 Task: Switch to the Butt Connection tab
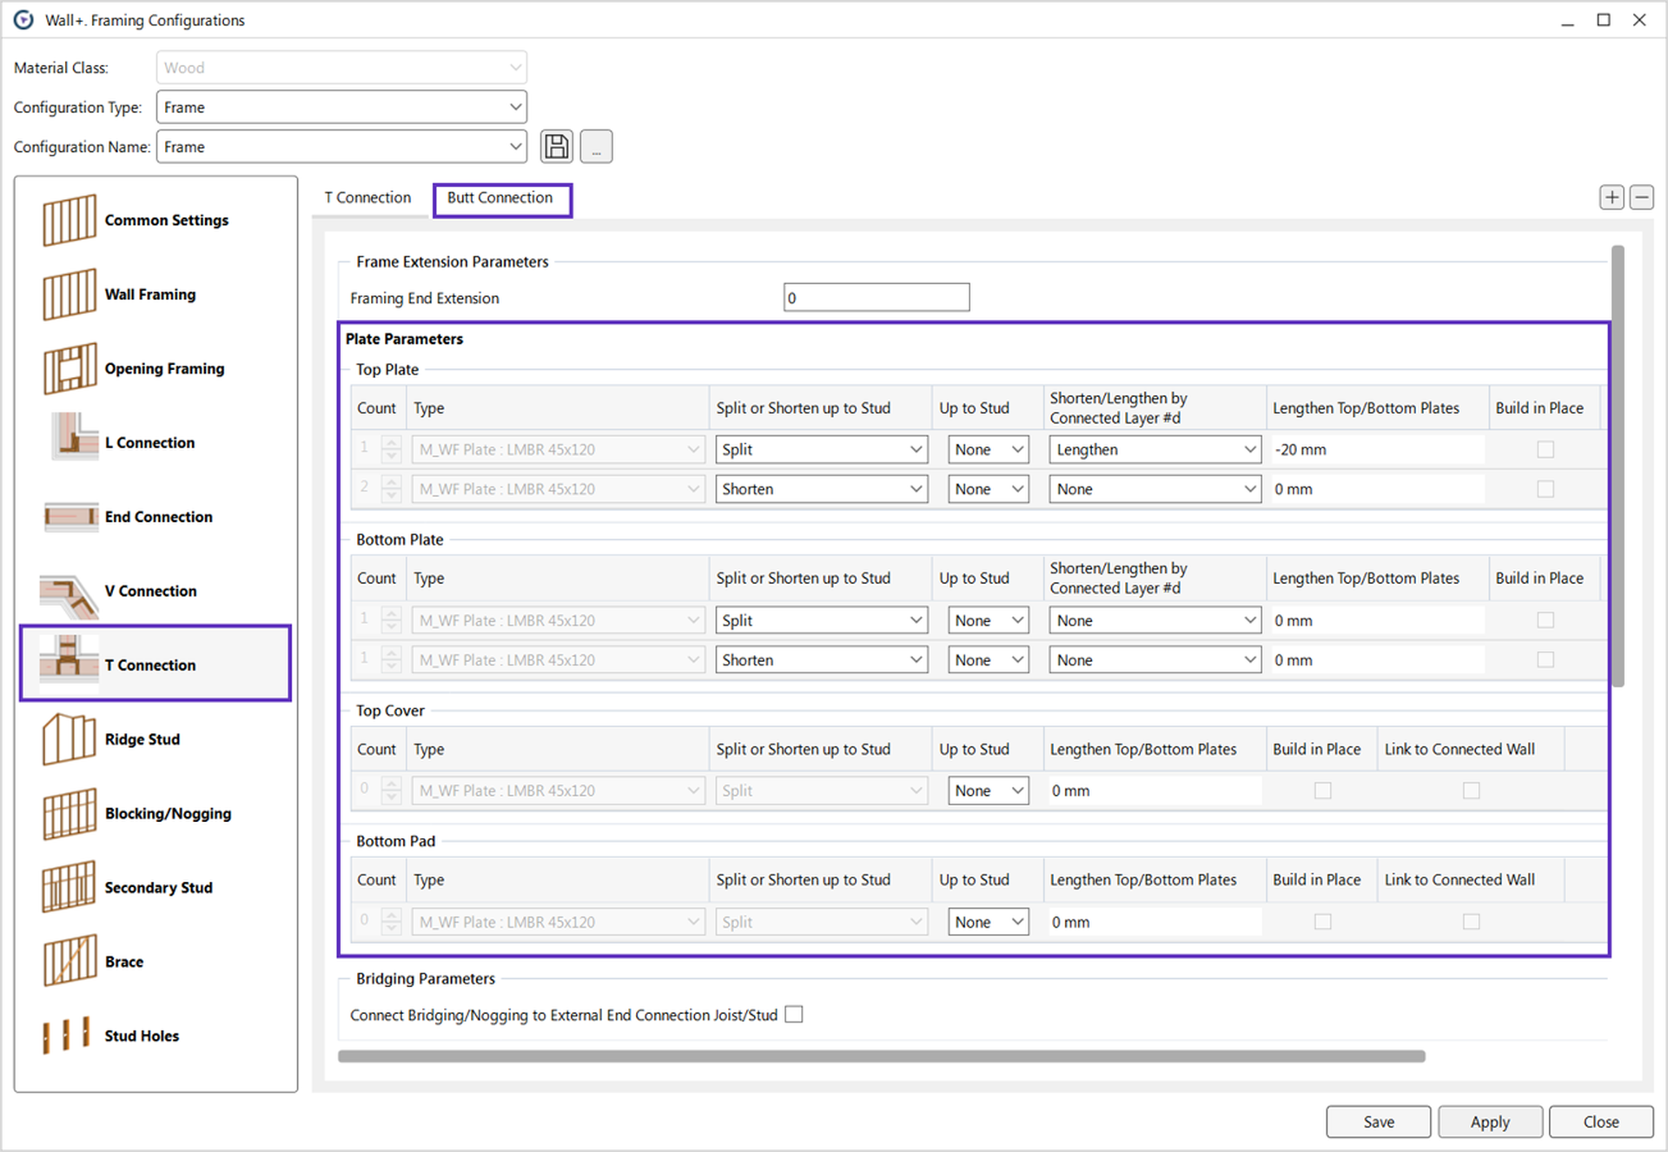[x=501, y=198]
